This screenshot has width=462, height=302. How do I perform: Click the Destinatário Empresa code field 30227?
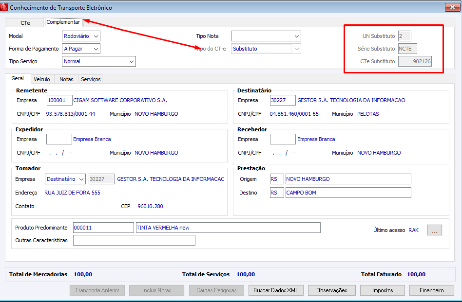[x=283, y=100]
